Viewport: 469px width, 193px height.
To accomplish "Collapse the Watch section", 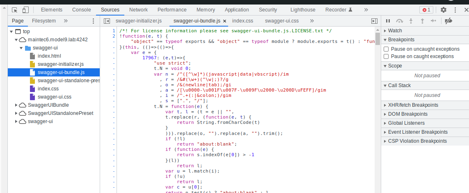I will 395,31.
